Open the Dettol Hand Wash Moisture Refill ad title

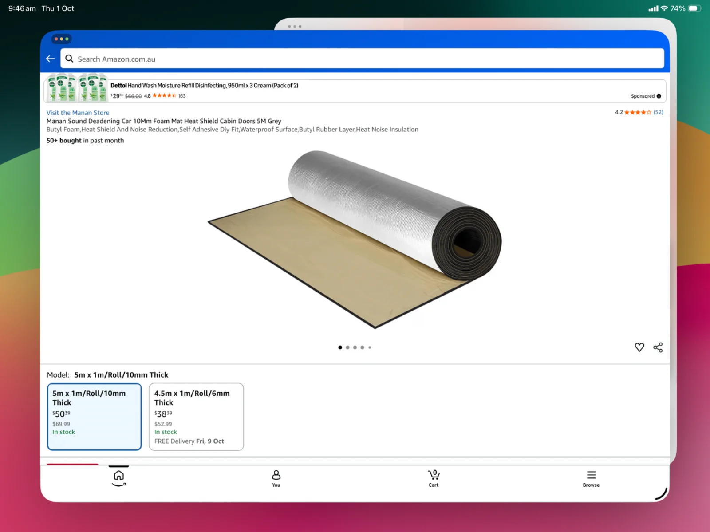coord(204,85)
